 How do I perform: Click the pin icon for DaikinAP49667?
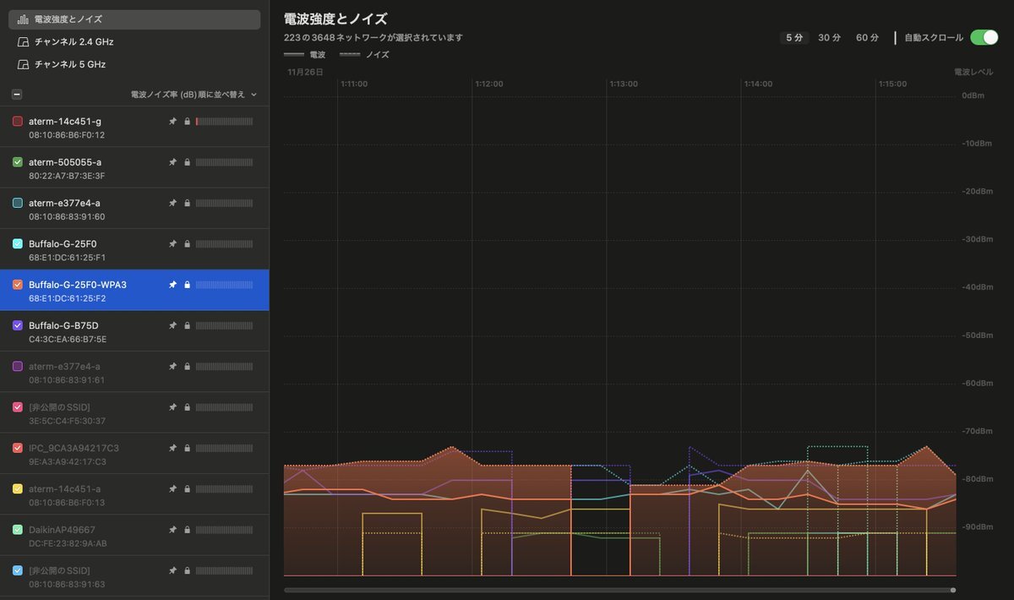pos(172,530)
